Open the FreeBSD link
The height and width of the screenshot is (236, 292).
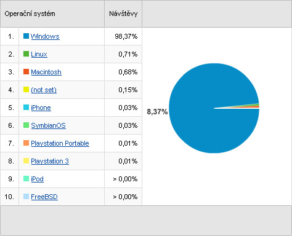coord(44,197)
